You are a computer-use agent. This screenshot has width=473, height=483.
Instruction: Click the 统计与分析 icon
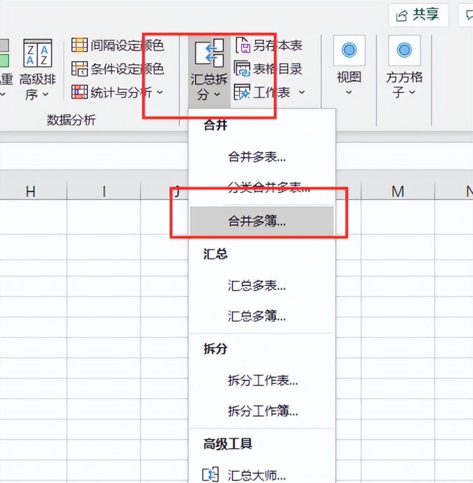click(79, 92)
